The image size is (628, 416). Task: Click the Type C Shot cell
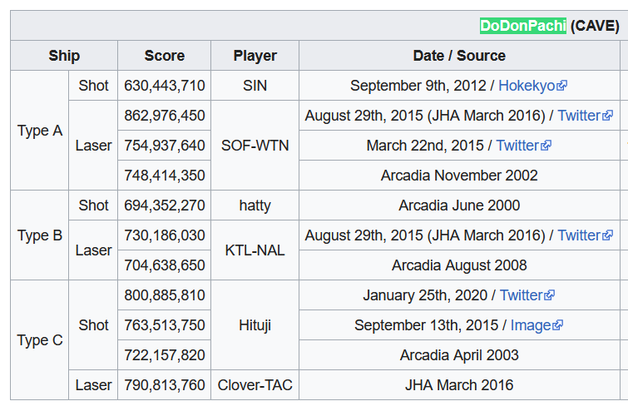(x=93, y=325)
